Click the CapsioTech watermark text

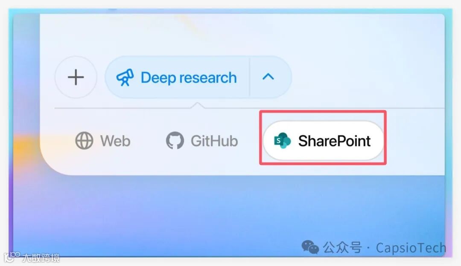coord(411,248)
